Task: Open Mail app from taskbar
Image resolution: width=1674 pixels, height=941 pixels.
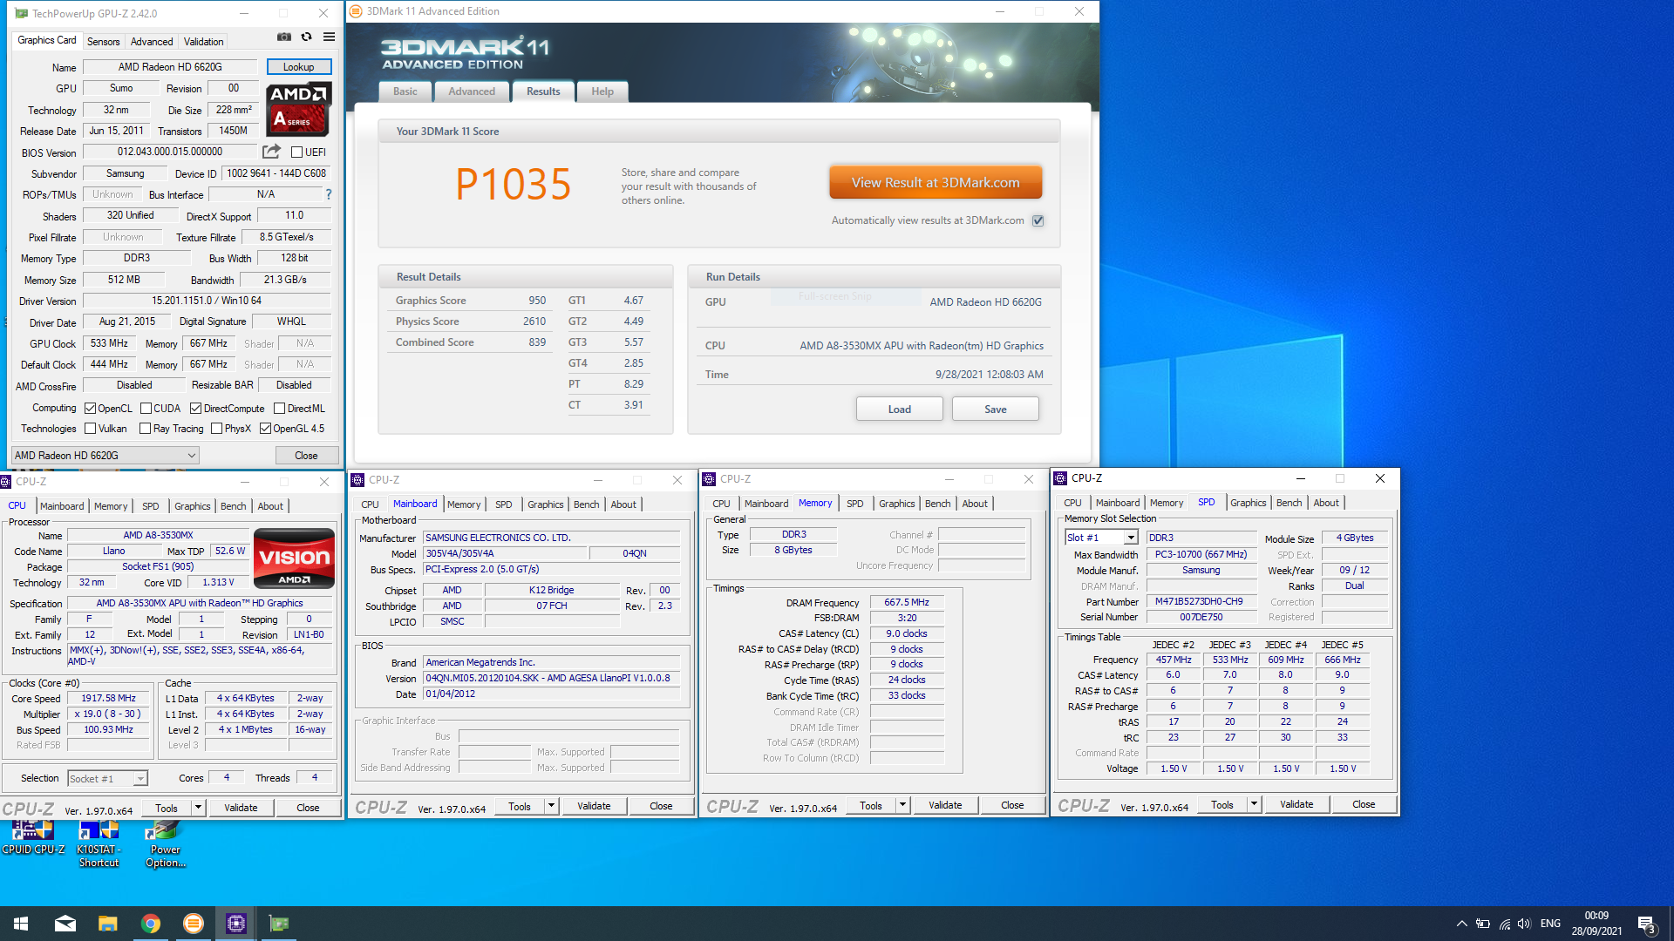Action: coord(65,924)
